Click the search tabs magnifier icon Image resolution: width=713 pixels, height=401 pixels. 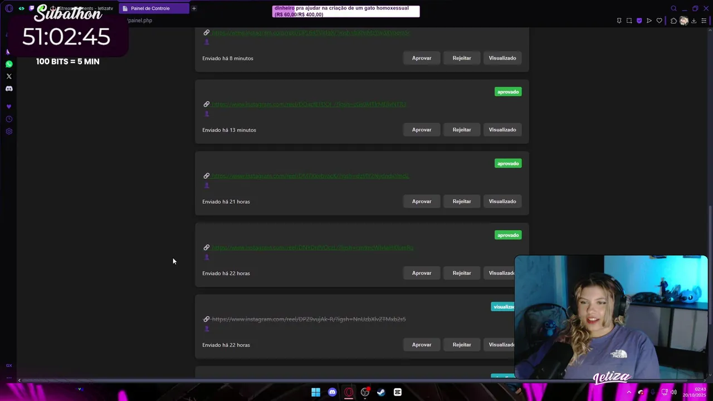click(x=673, y=8)
